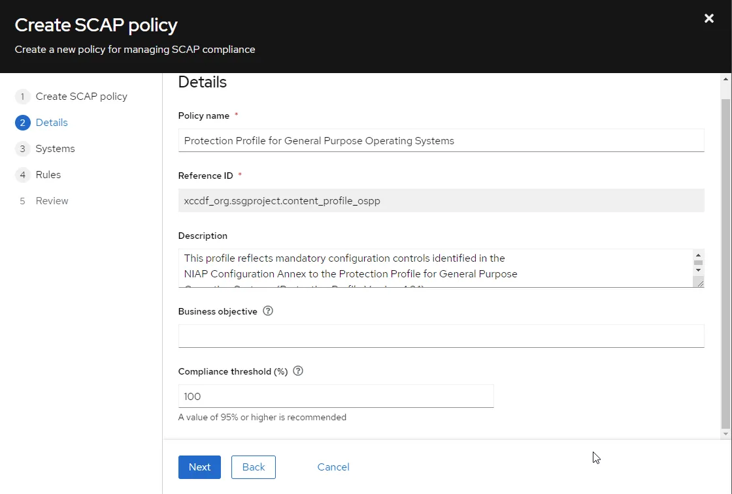The image size is (732, 494).
Task: Click the step 1 number badge
Action: click(x=22, y=97)
